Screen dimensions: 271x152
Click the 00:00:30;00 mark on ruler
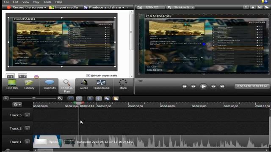(x=135, y=106)
